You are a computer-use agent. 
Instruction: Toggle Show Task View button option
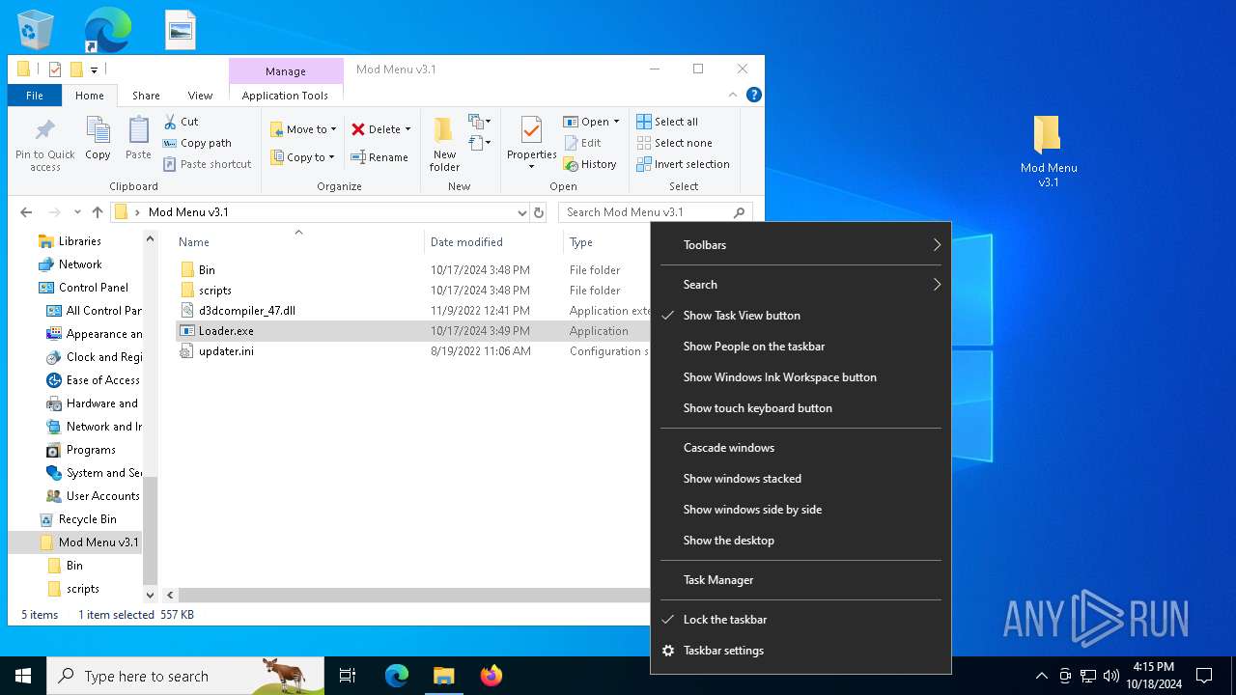tap(801, 316)
